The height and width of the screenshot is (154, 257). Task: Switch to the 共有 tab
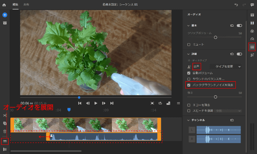[x=26, y=4]
